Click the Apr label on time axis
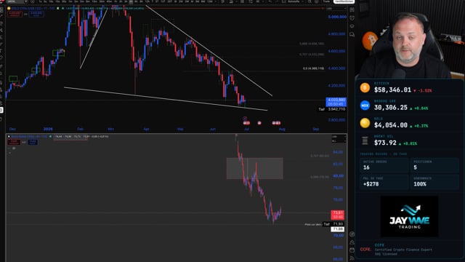The width and height of the screenshot is (465, 262). point(146,129)
